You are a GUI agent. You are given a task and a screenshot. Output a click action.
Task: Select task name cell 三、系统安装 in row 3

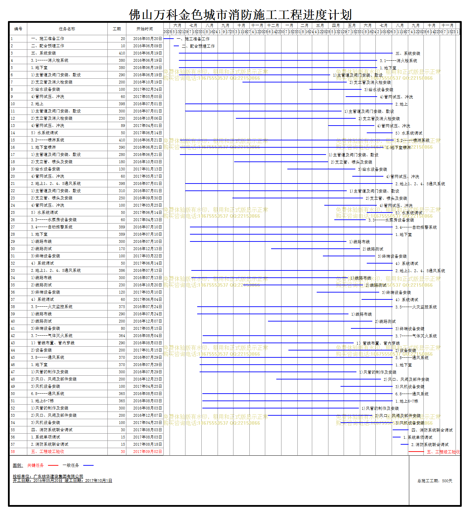pos(67,53)
